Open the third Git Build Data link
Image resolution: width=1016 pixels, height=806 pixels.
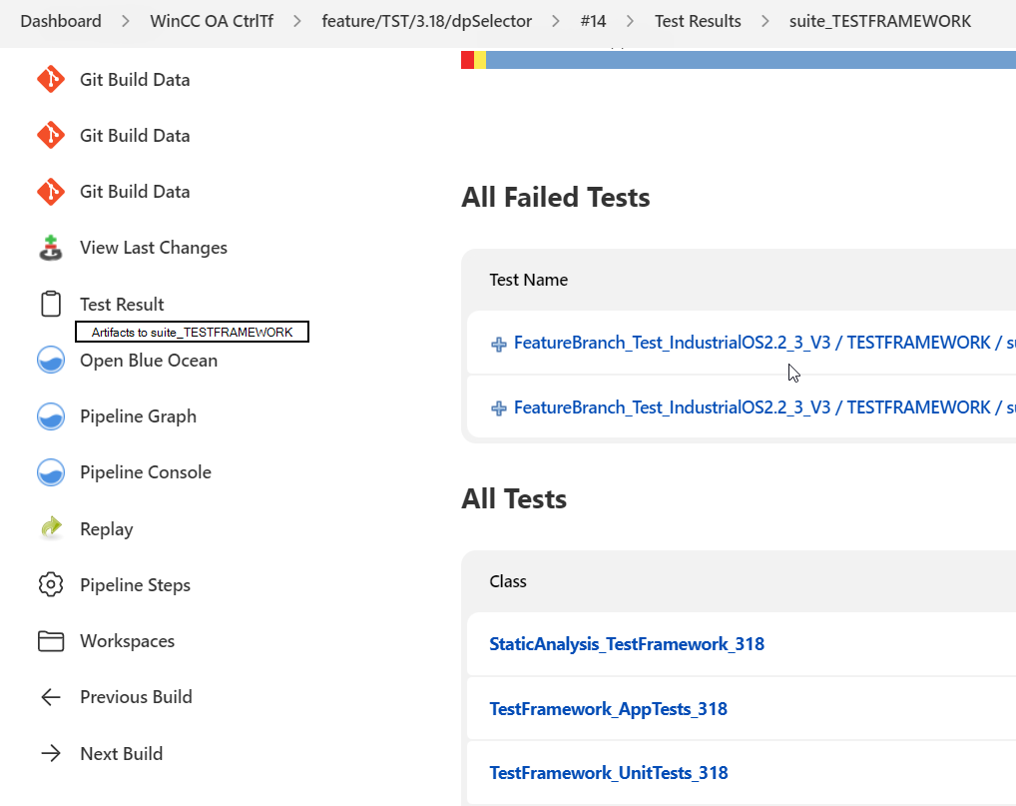coord(135,192)
